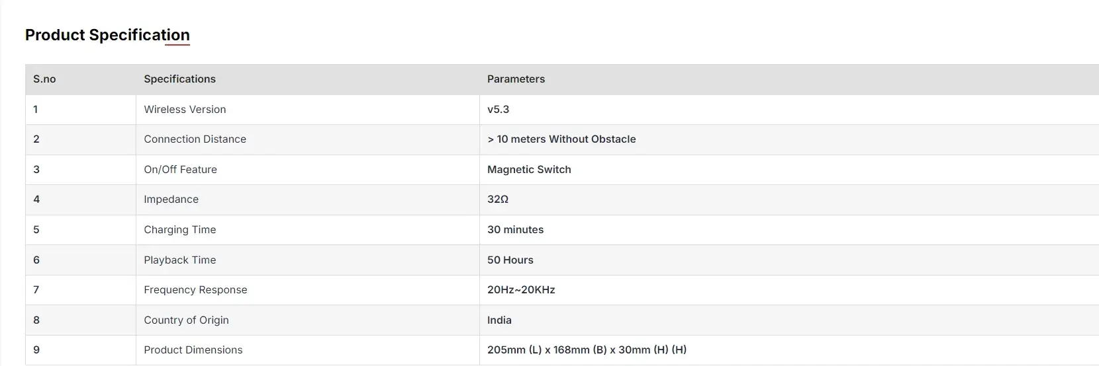Click the Specifications column header
The image size is (1099, 366).
(x=180, y=79)
